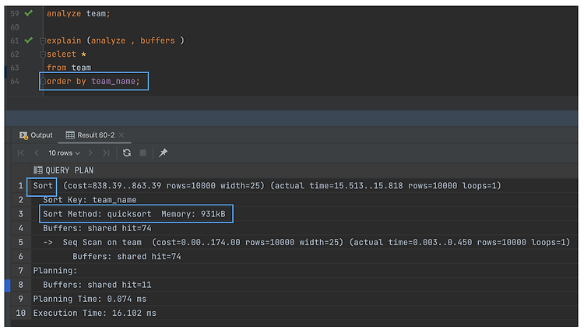The width and height of the screenshot is (584, 333).
Task: Pin the Result 60-2 tab
Action: pos(164,152)
